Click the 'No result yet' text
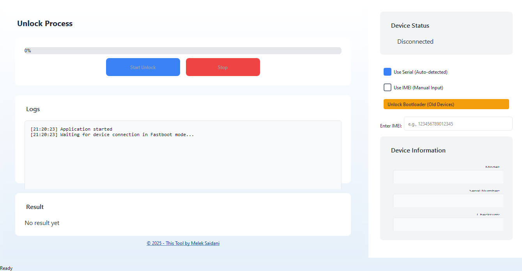This screenshot has height=271, width=522. [x=42, y=223]
